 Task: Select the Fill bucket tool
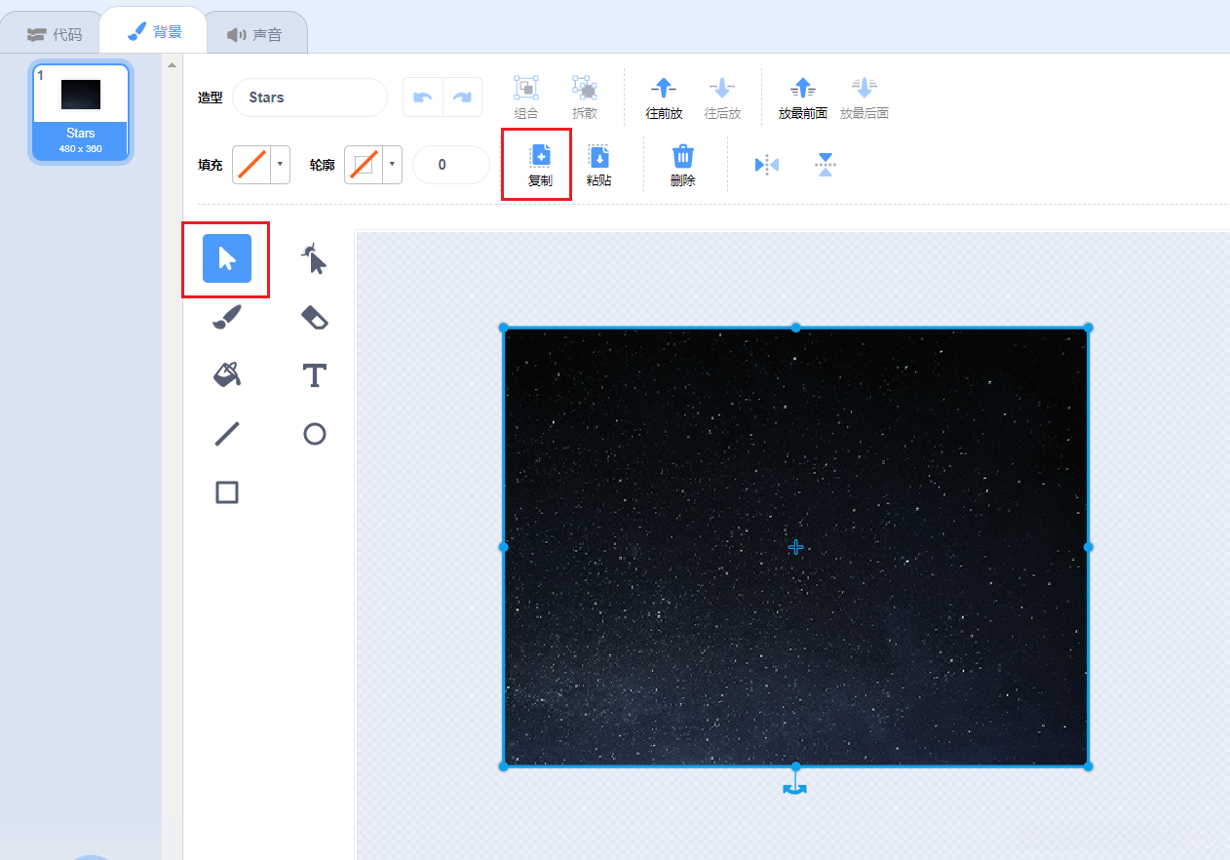point(227,375)
